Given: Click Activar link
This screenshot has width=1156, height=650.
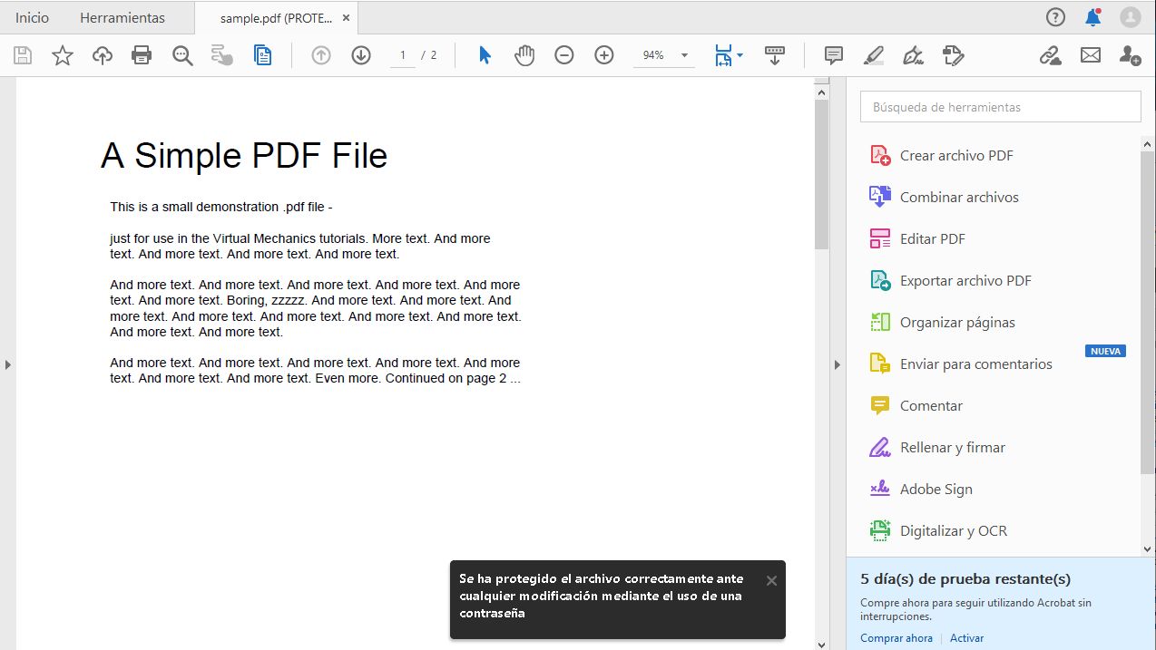Looking at the screenshot, I should click(966, 638).
